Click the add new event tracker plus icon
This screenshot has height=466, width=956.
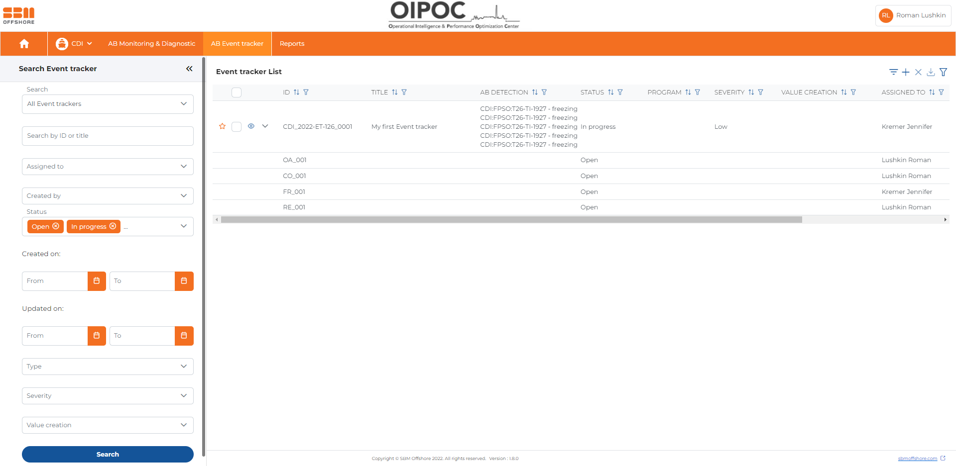coord(906,72)
